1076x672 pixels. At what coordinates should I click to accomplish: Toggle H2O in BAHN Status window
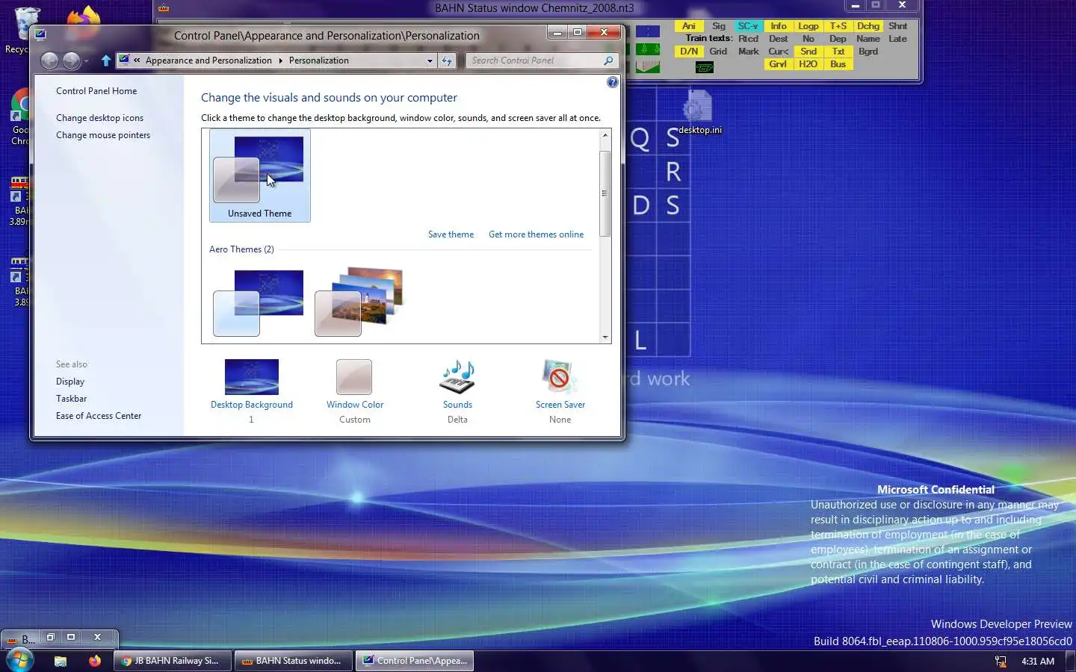tap(808, 64)
